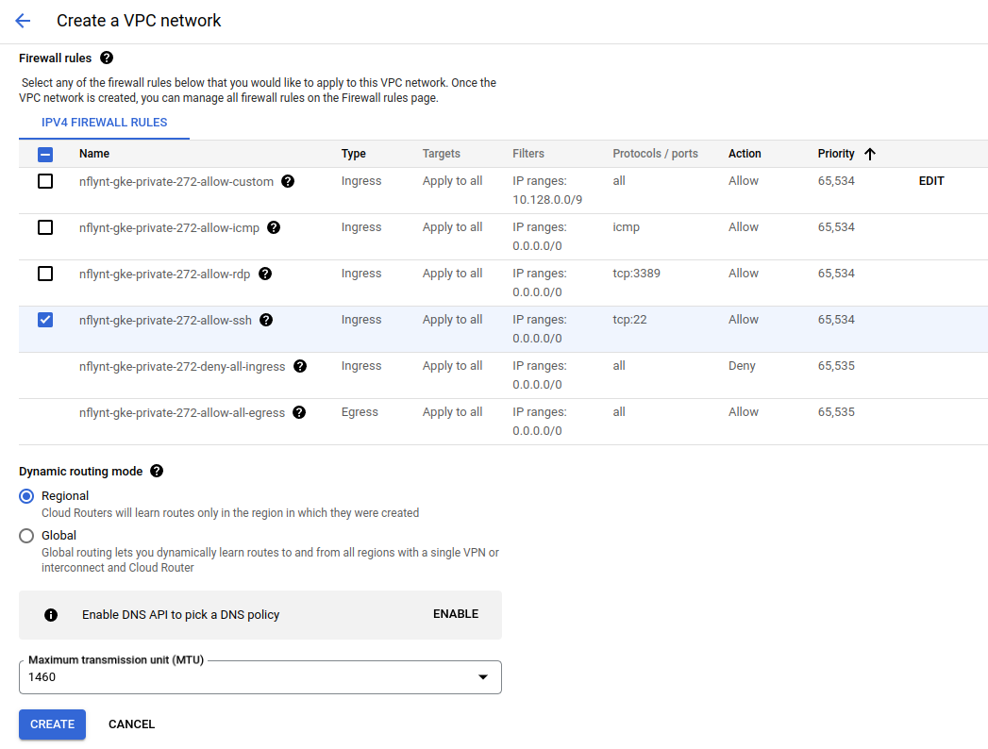
Task: Click EDIT on the allow-custom rule
Action: 931,180
